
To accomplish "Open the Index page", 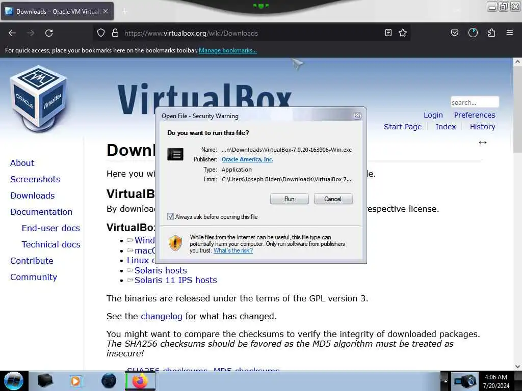I will click(446, 127).
